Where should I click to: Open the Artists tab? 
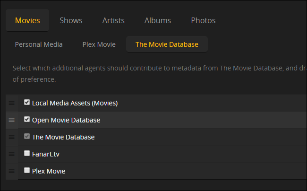pos(113,20)
